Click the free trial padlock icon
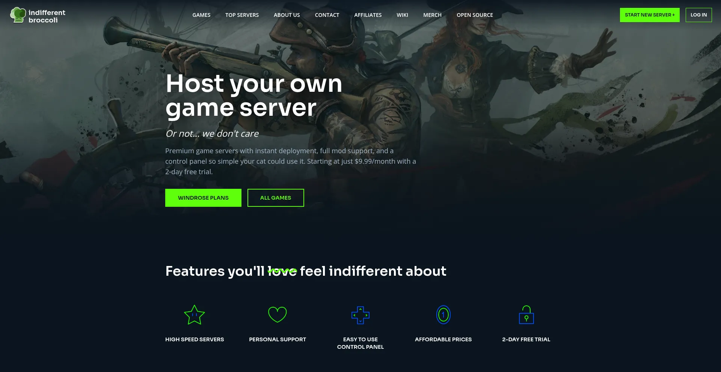This screenshot has width=721, height=372. (x=526, y=315)
